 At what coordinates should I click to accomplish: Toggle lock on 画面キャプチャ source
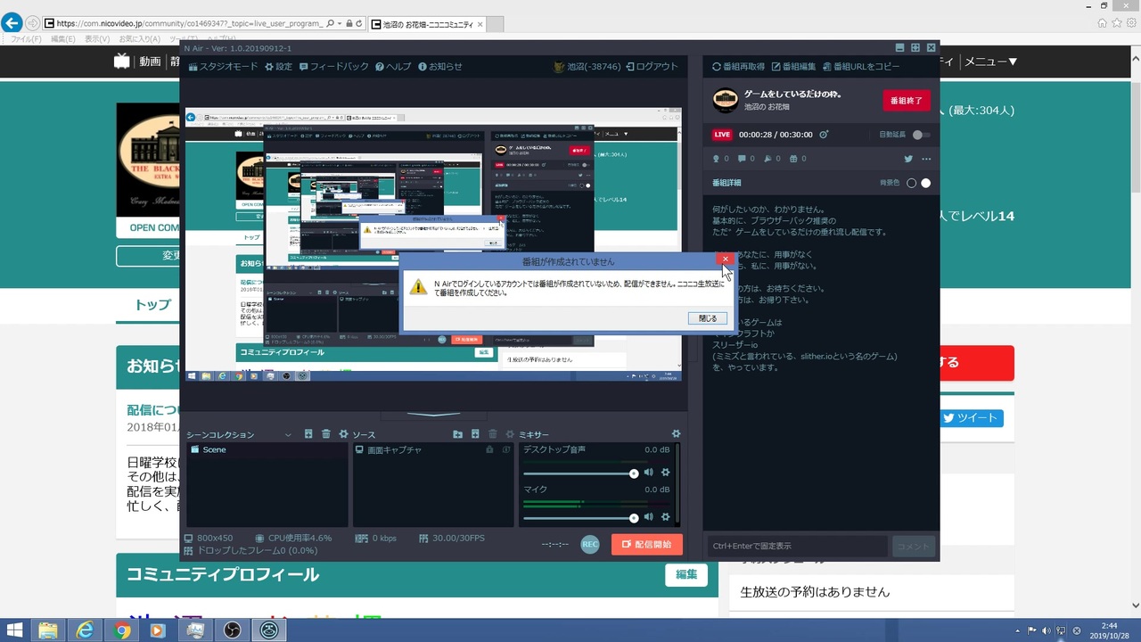pos(489,450)
